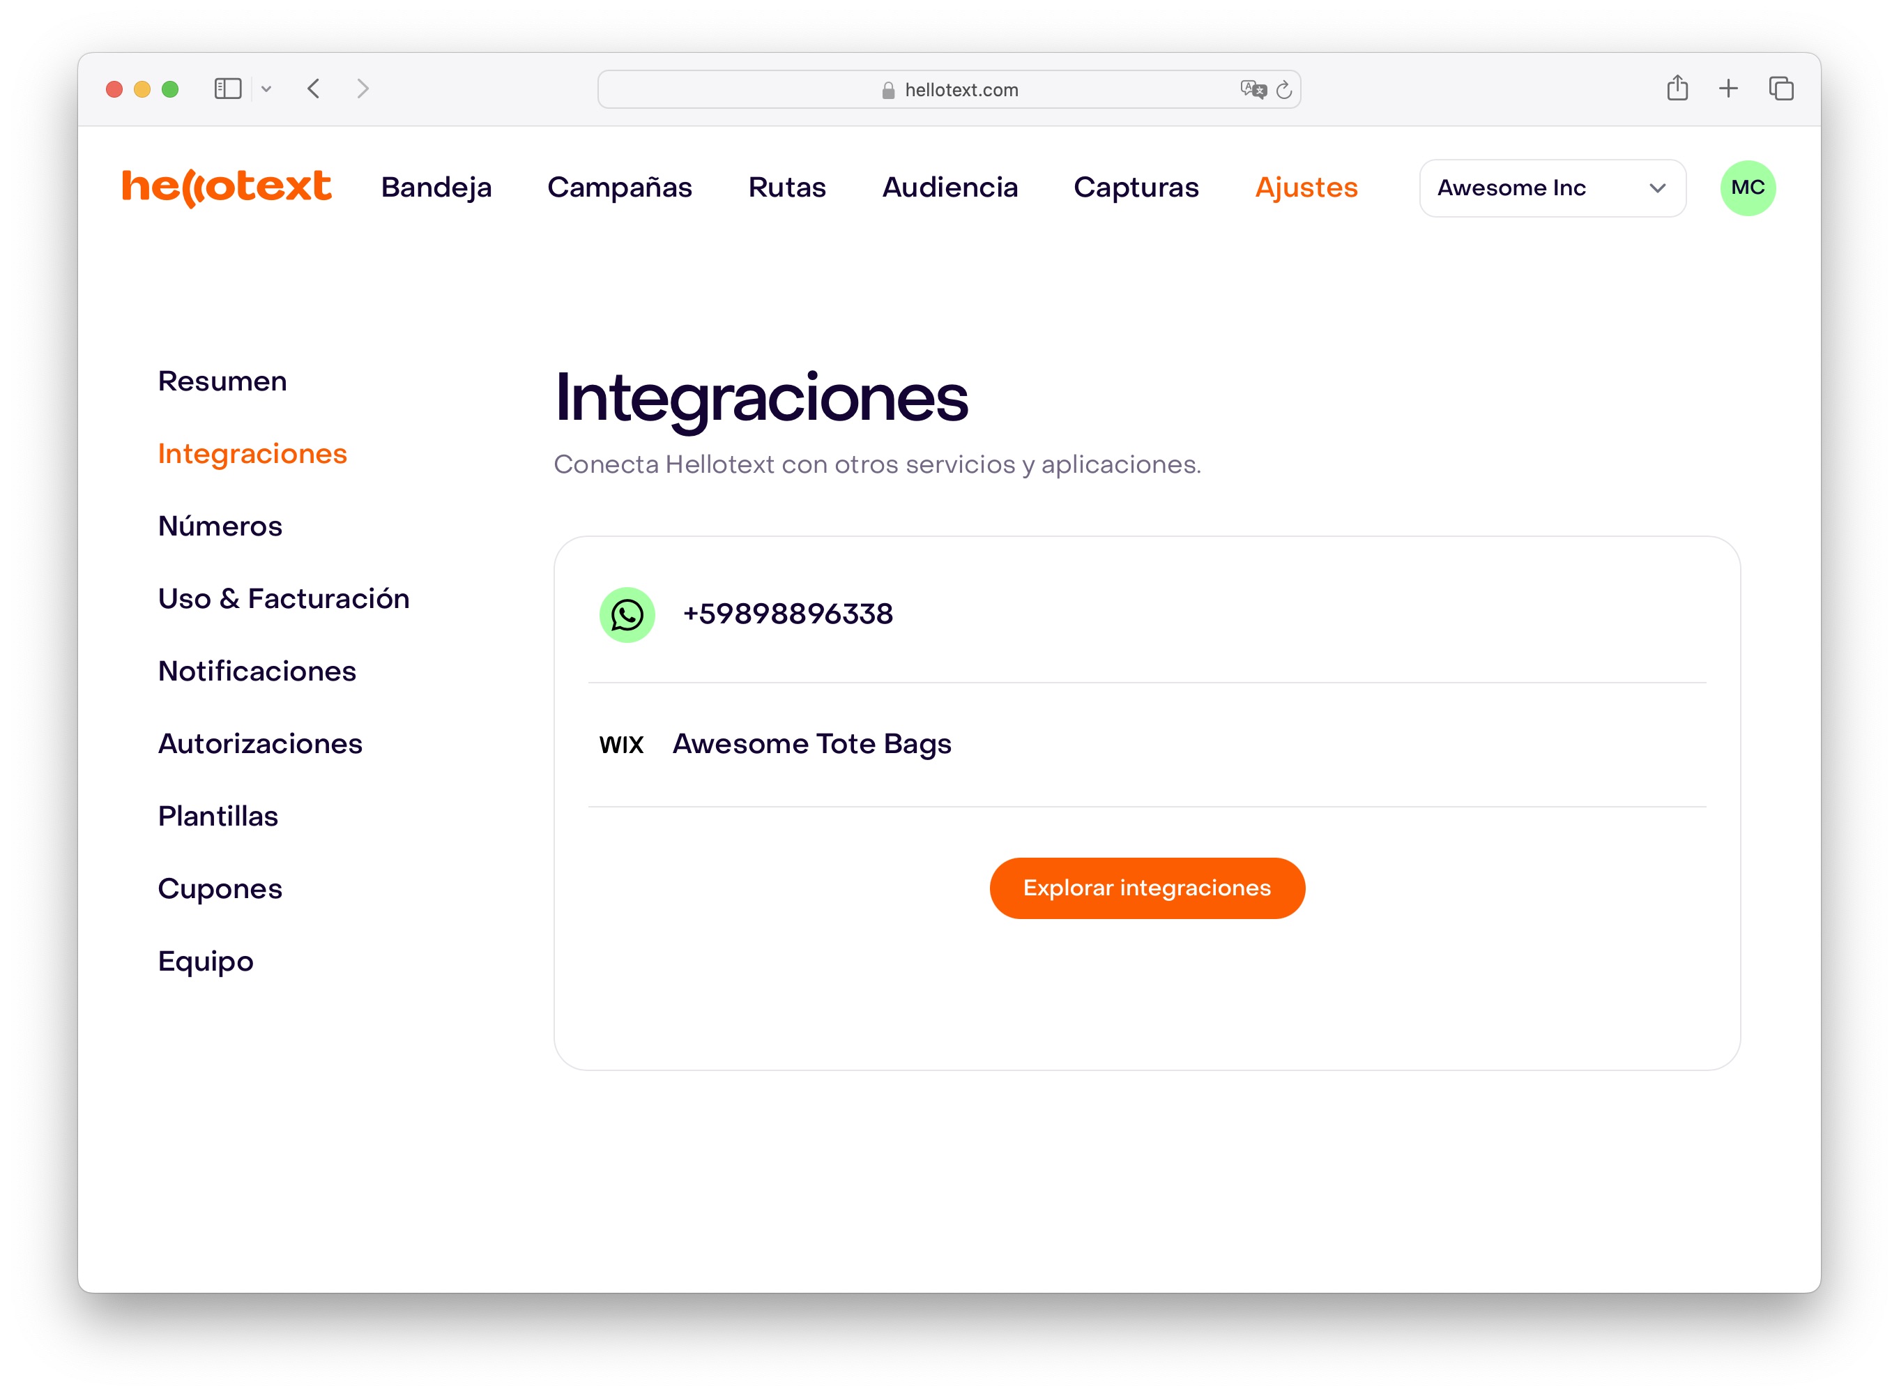Minimize the window with the yellow button

pyautogui.click(x=142, y=89)
